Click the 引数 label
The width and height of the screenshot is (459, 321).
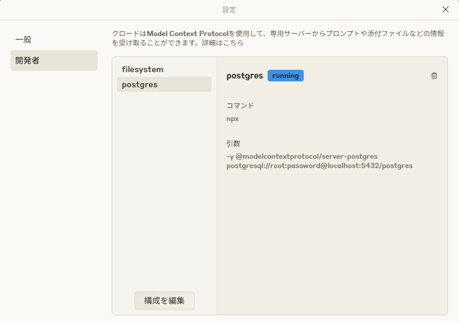tap(233, 143)
